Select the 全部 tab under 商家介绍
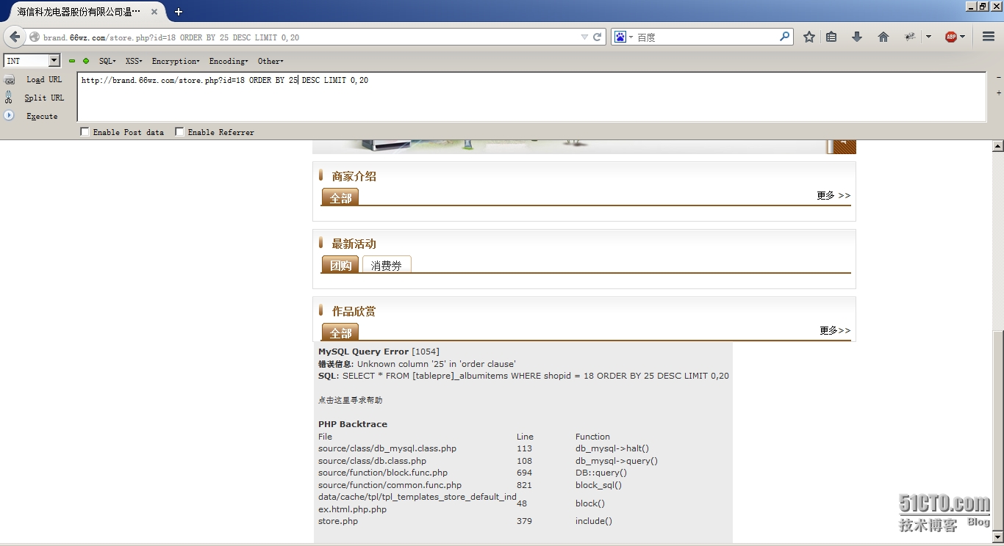This screenshot has width=1004, height=546. (x=340, y=197)
